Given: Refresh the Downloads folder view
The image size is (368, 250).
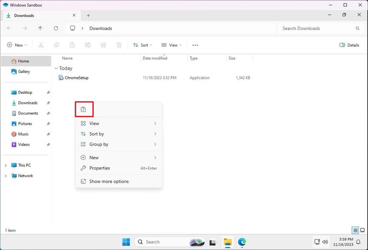Looking at the screenshot, I should (56, 28).
